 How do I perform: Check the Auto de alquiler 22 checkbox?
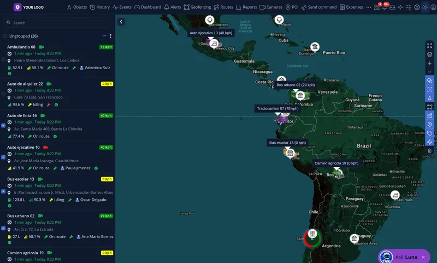click(3, 94)
